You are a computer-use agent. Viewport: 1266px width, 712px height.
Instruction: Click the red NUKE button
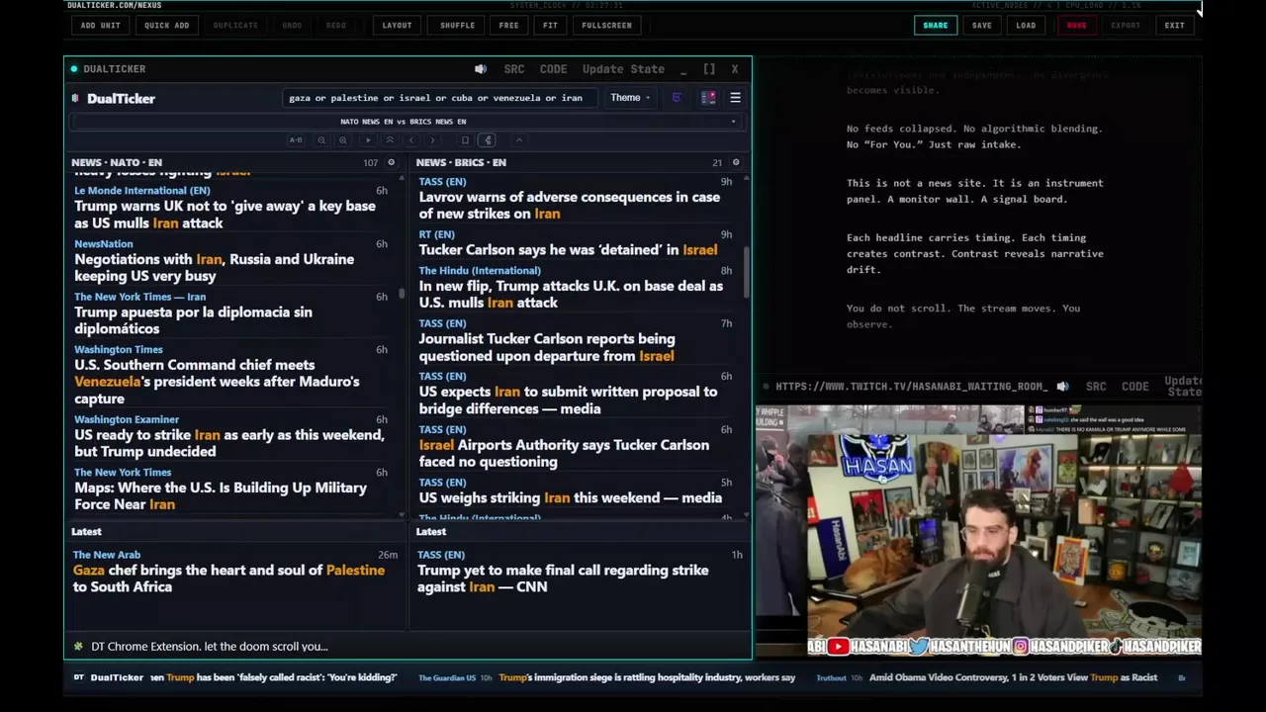[x=1076, y=25]
